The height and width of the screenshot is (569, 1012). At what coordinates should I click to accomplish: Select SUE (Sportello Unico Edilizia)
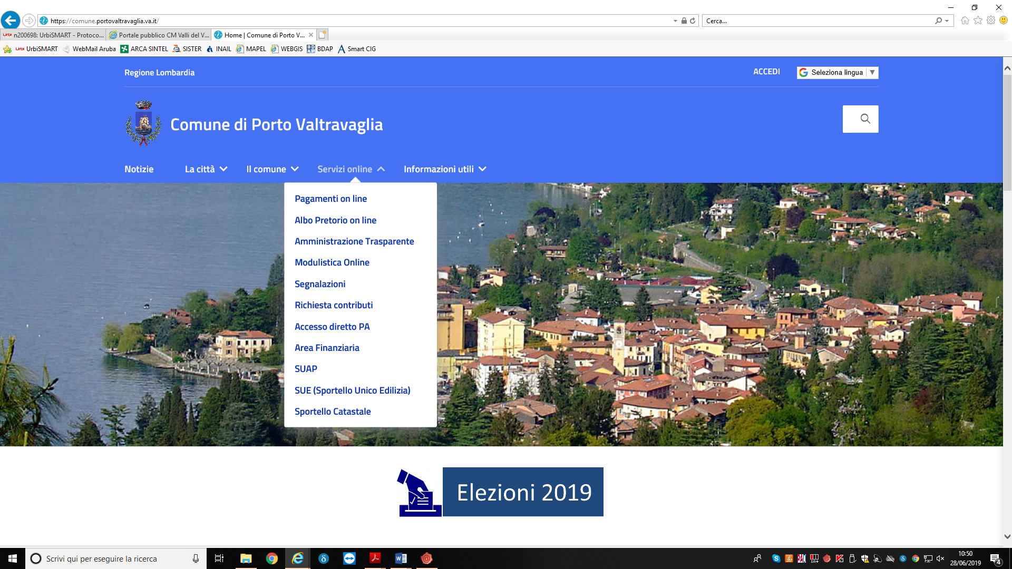(x=352, y=390)
